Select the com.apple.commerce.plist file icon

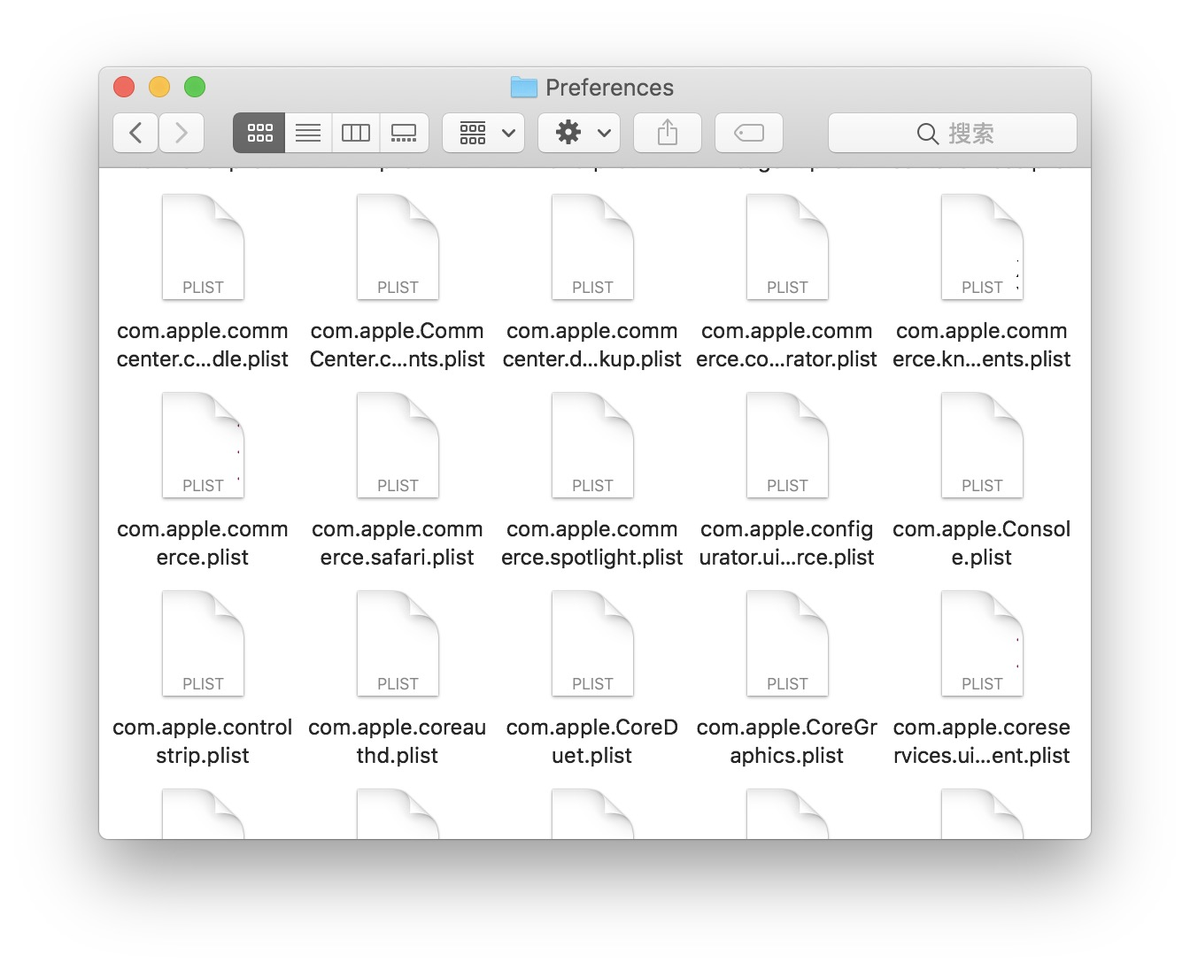203,445
